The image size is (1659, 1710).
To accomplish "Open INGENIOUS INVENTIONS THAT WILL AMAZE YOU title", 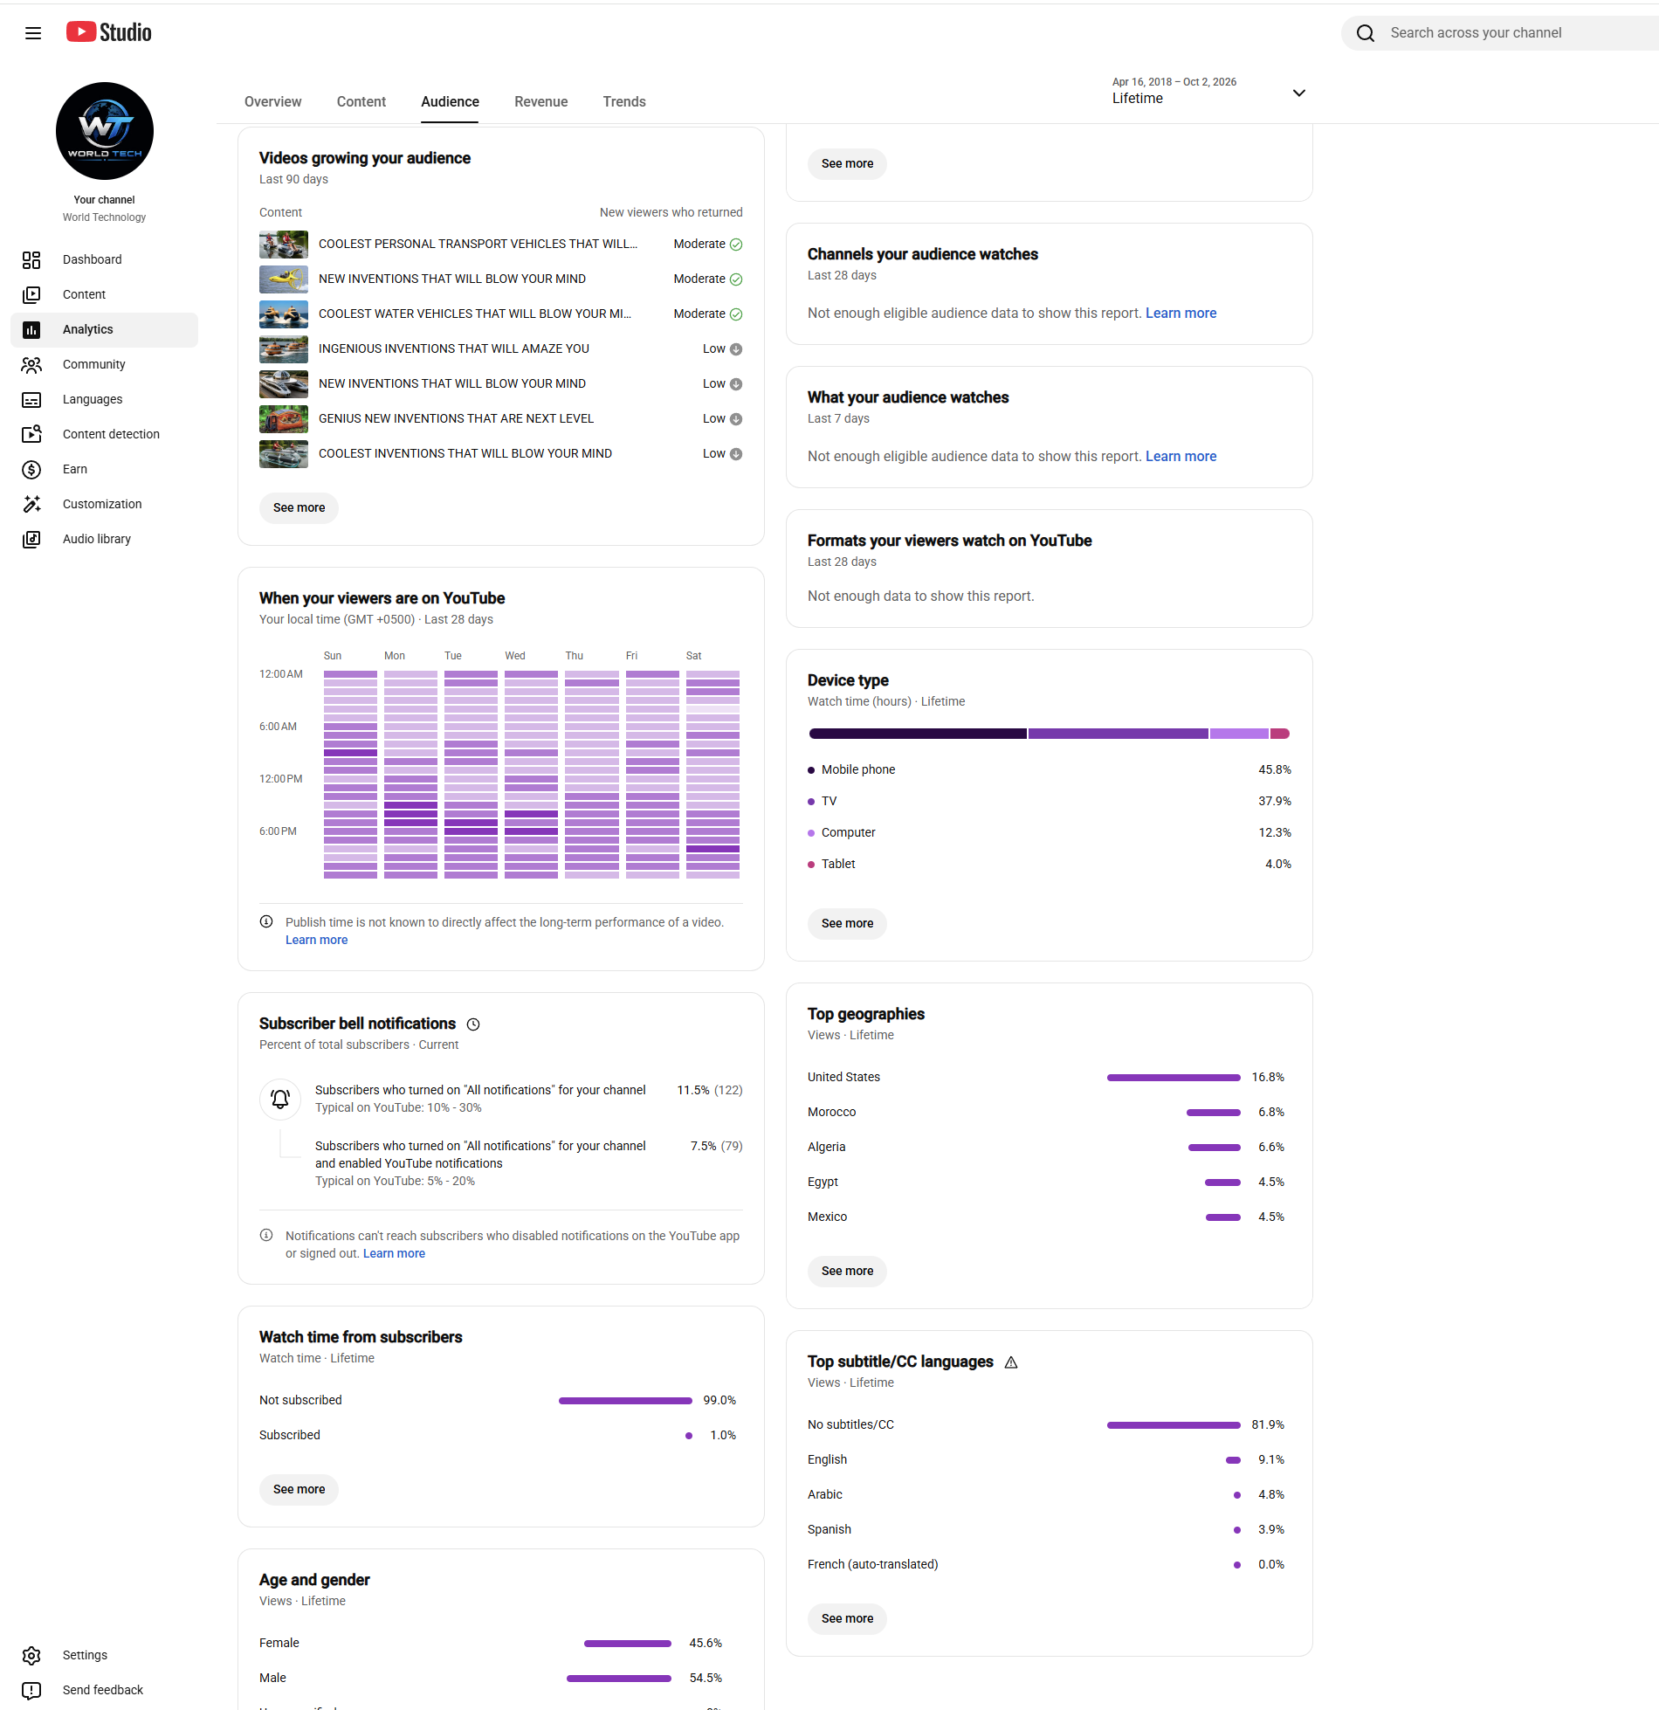I will [x=454, y=348].
